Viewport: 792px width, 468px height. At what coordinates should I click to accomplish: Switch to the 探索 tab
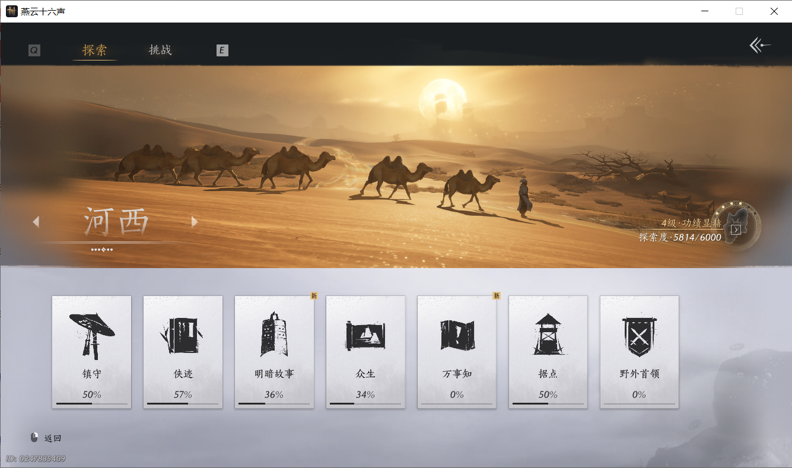(x=95, y=50)
